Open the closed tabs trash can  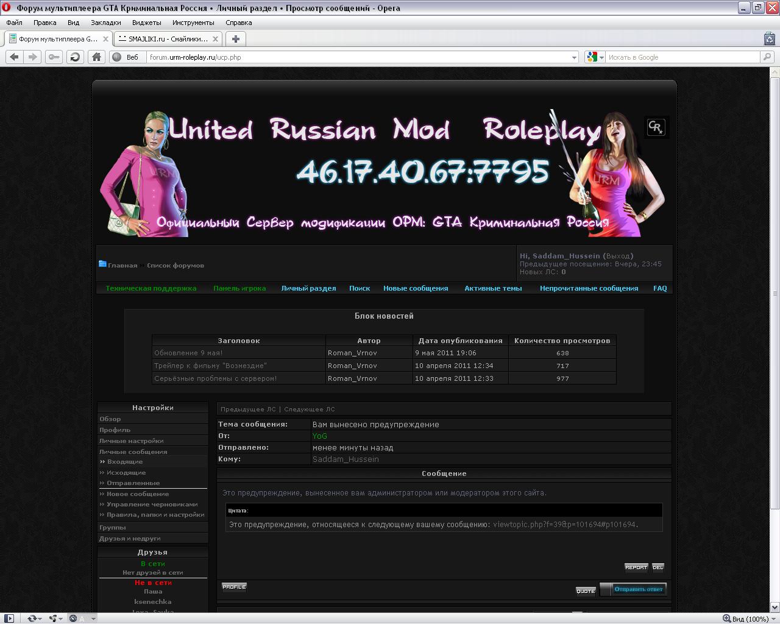tap(769, 38)
